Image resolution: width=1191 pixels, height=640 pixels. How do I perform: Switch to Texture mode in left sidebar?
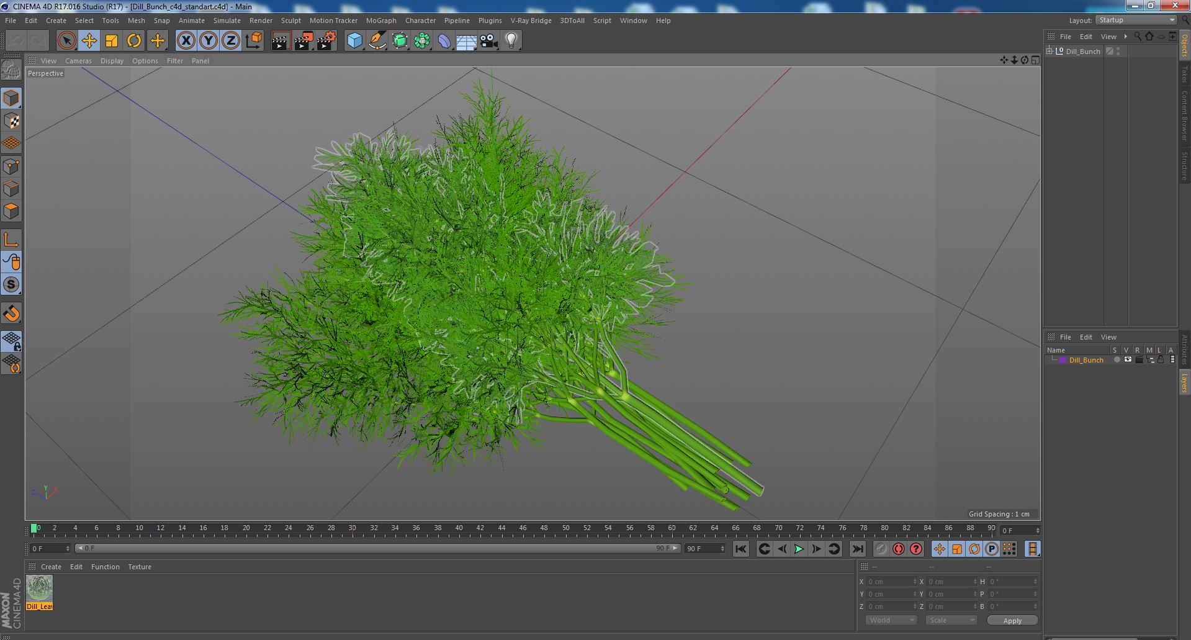coord(11,121)
